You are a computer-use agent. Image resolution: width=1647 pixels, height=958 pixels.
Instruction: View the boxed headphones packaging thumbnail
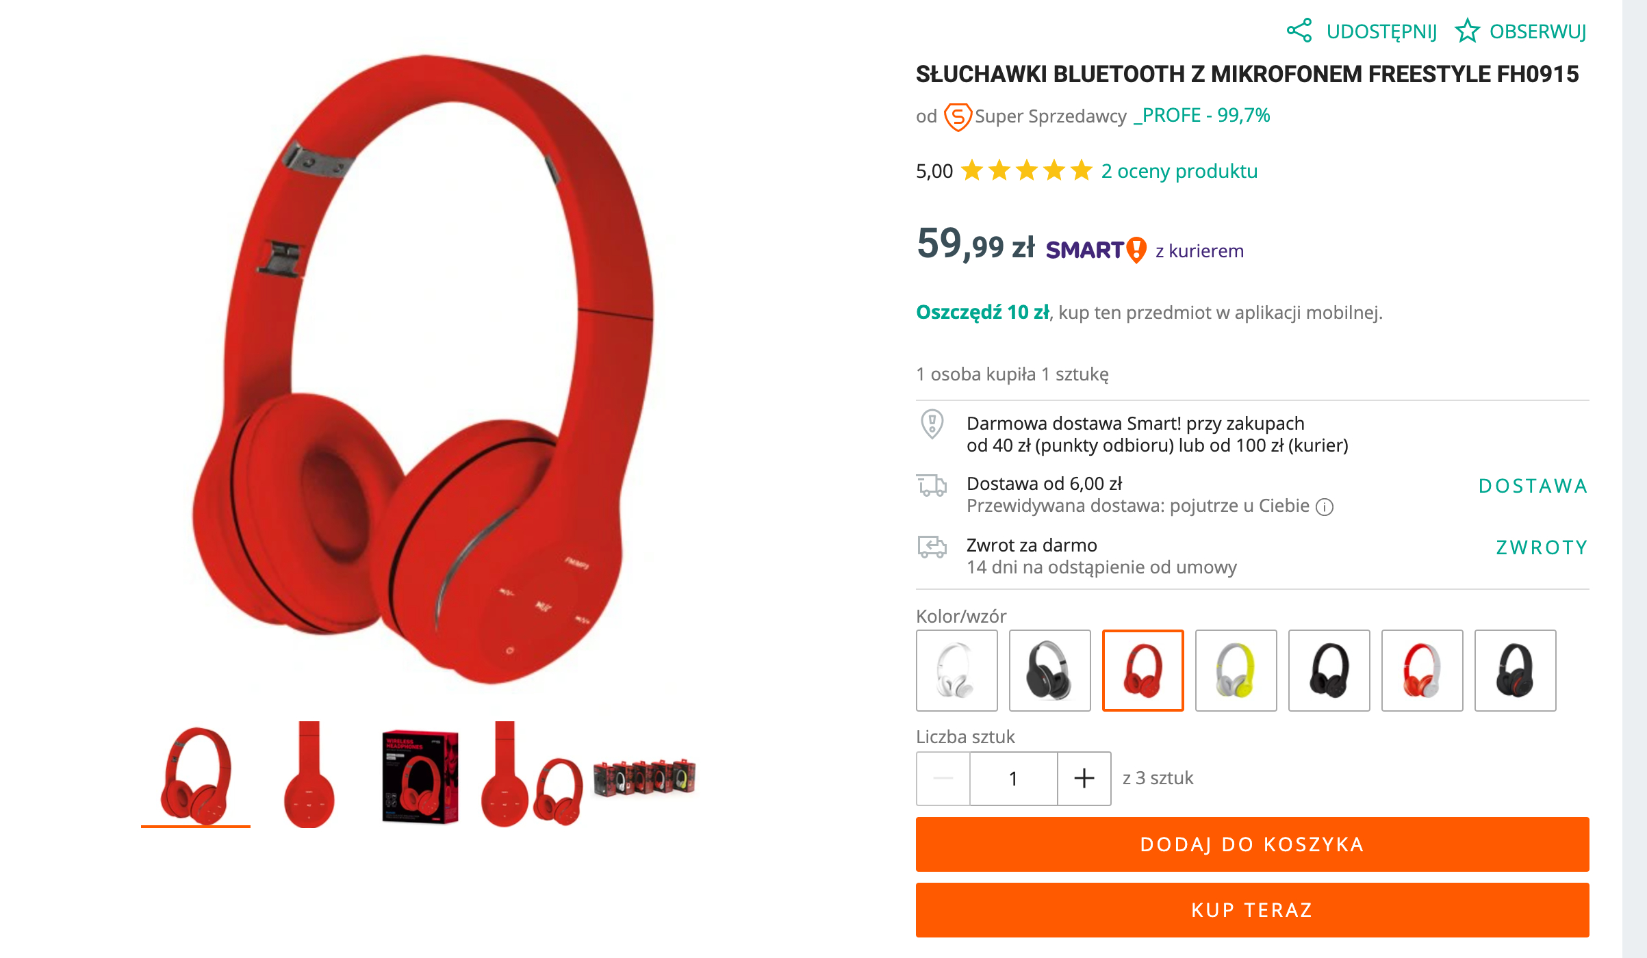pos(420,777)
